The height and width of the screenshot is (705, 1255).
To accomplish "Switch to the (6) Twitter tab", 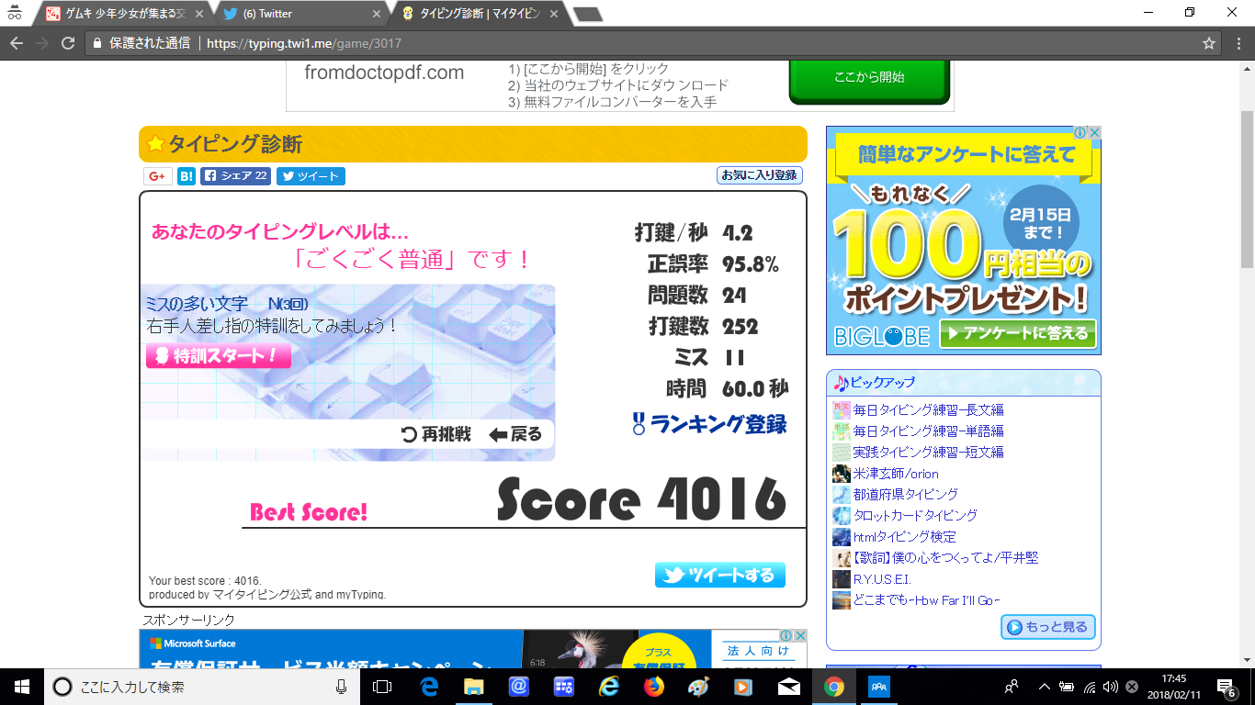I will (x=303, y=14).
